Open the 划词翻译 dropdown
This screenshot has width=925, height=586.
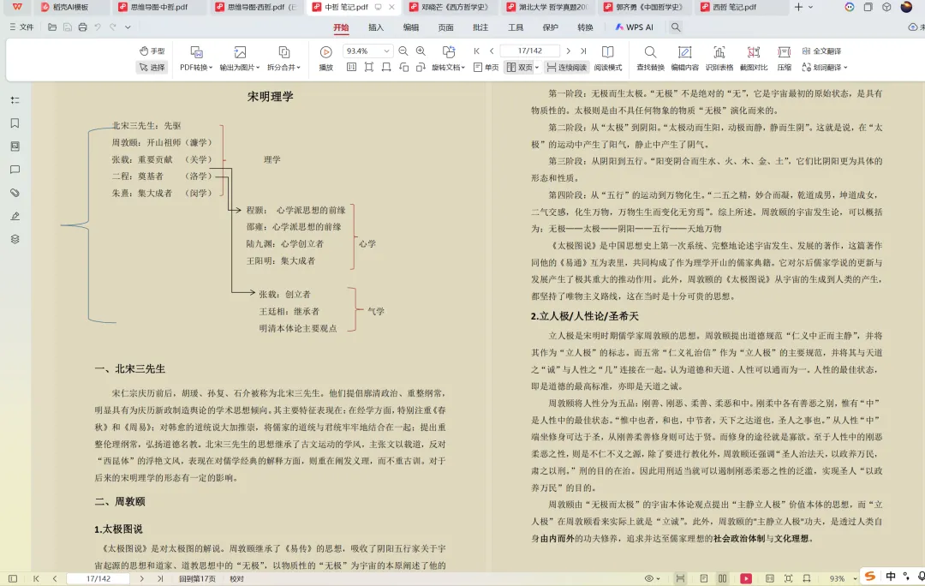[825, 68]
